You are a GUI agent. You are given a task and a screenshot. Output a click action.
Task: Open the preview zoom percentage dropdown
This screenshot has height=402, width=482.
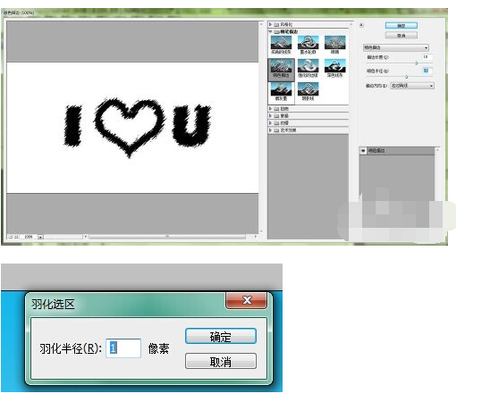pos(40,237)
